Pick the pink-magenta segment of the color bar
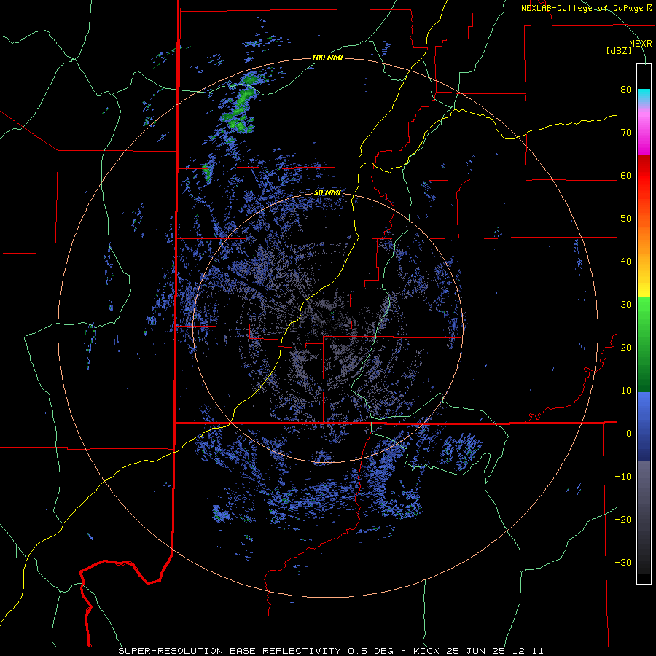Viewport: 656px width, 656px height. (x=644, y=132)
